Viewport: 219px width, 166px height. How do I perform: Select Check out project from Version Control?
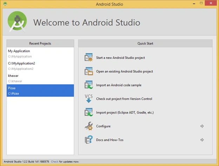click(x=124, y=99)
